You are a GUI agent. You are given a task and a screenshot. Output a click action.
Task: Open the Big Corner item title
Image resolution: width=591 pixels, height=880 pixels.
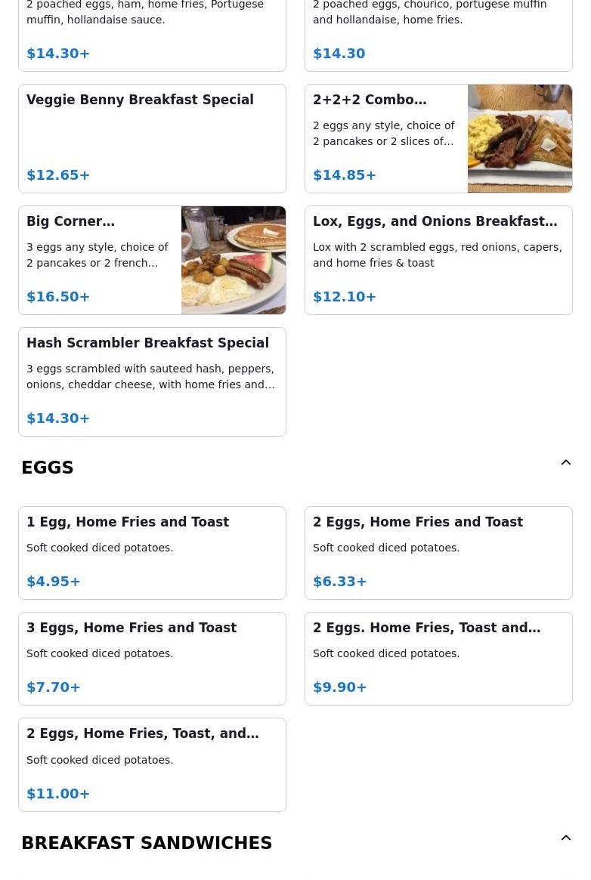pos(71,221)
